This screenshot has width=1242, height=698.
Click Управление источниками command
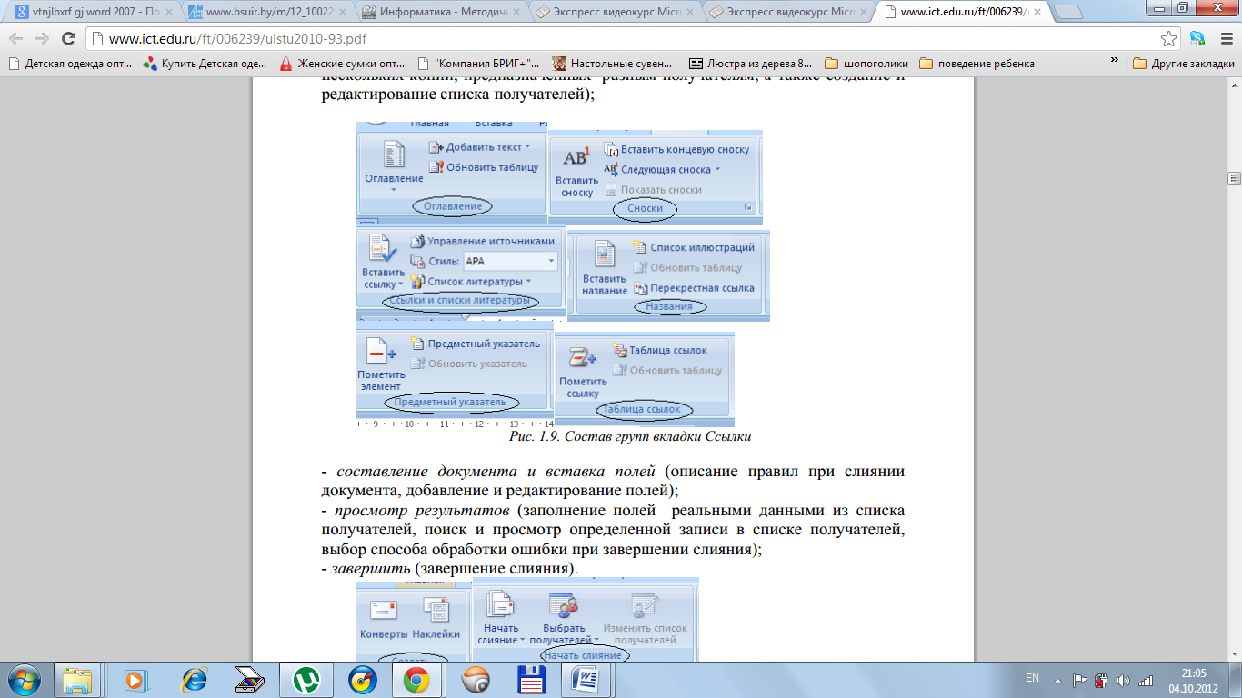(x=482, y=241)
